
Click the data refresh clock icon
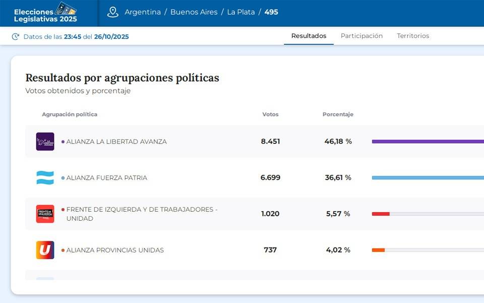tap(16, 36)
